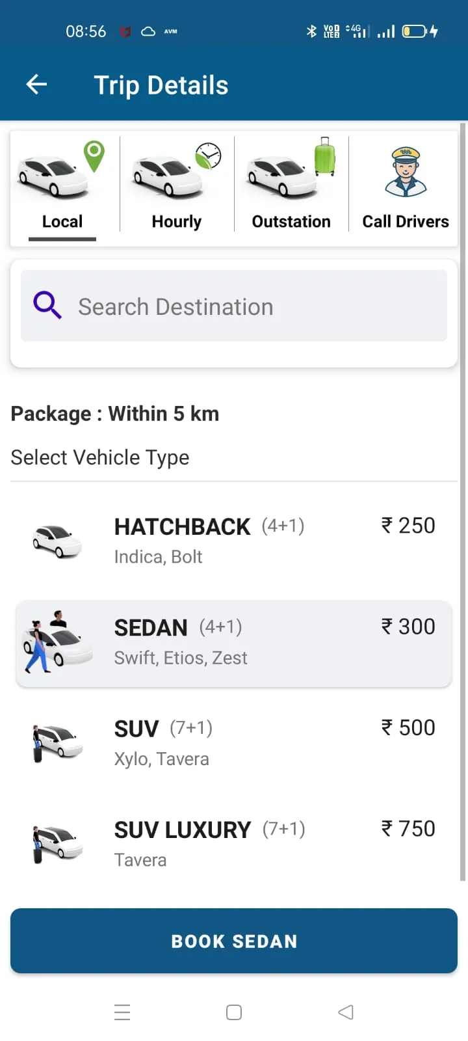Tap the purple search magnifier icon
The height and width of the screenshot is (1041, 468).
[47, 304]
